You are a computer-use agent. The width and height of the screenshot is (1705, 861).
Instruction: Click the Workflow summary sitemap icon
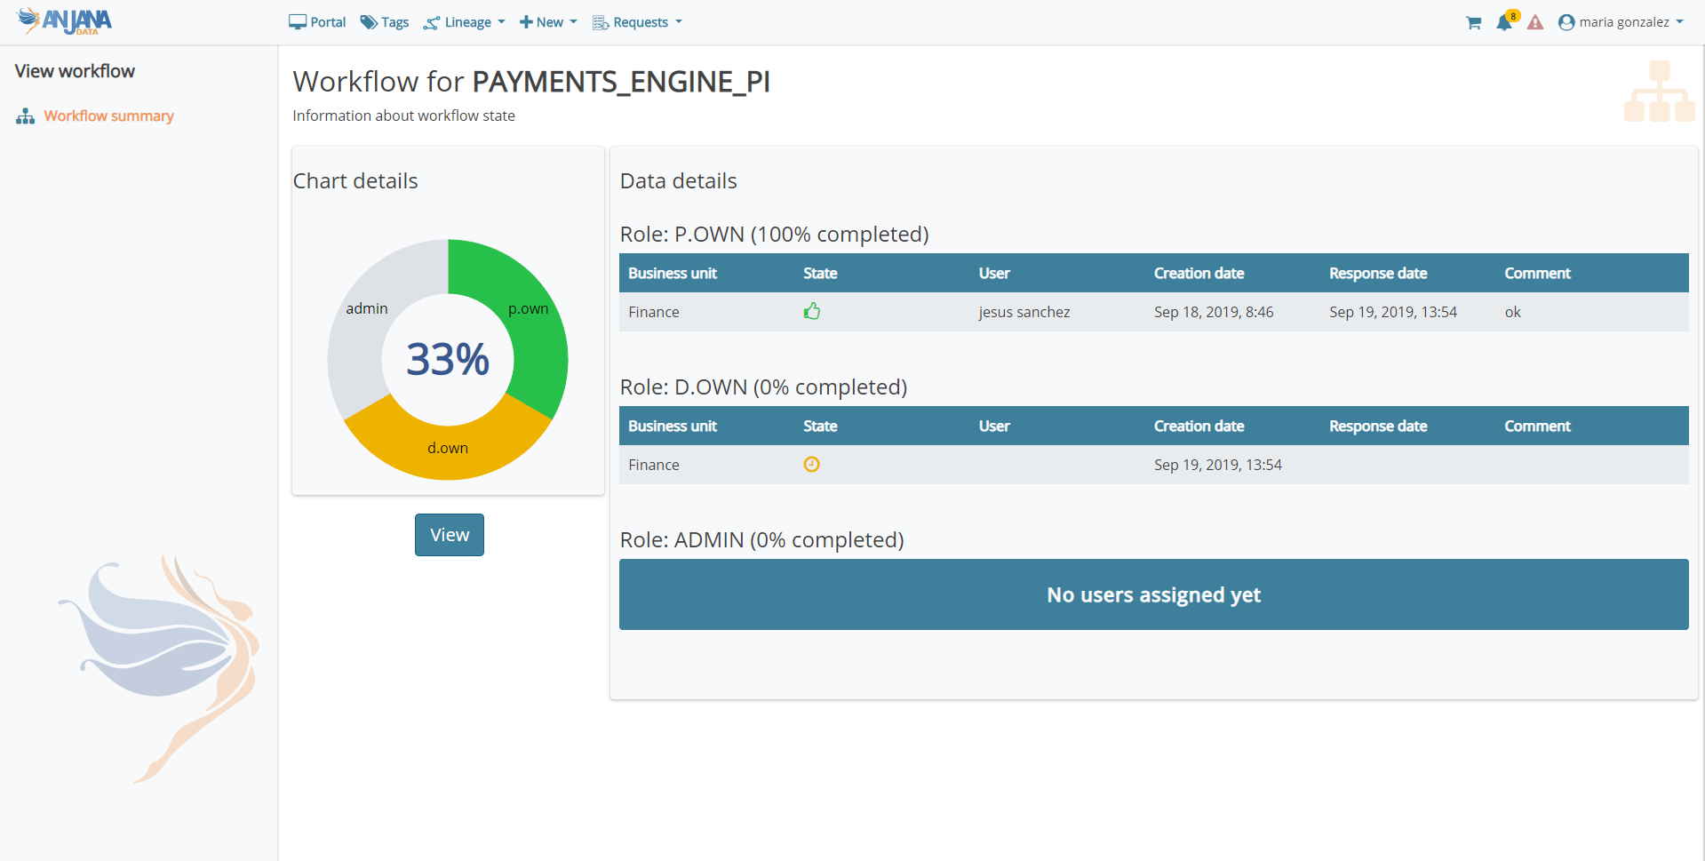click(26, 116)
